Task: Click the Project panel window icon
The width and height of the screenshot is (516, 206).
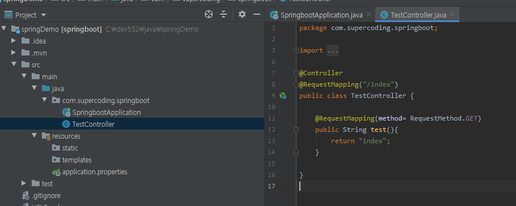Action: point(8,15)
